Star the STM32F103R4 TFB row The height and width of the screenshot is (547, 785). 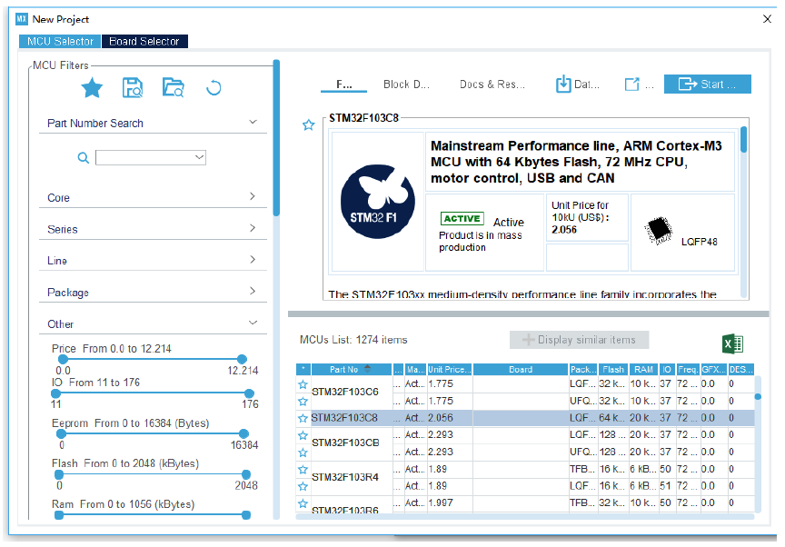(303, 470)
